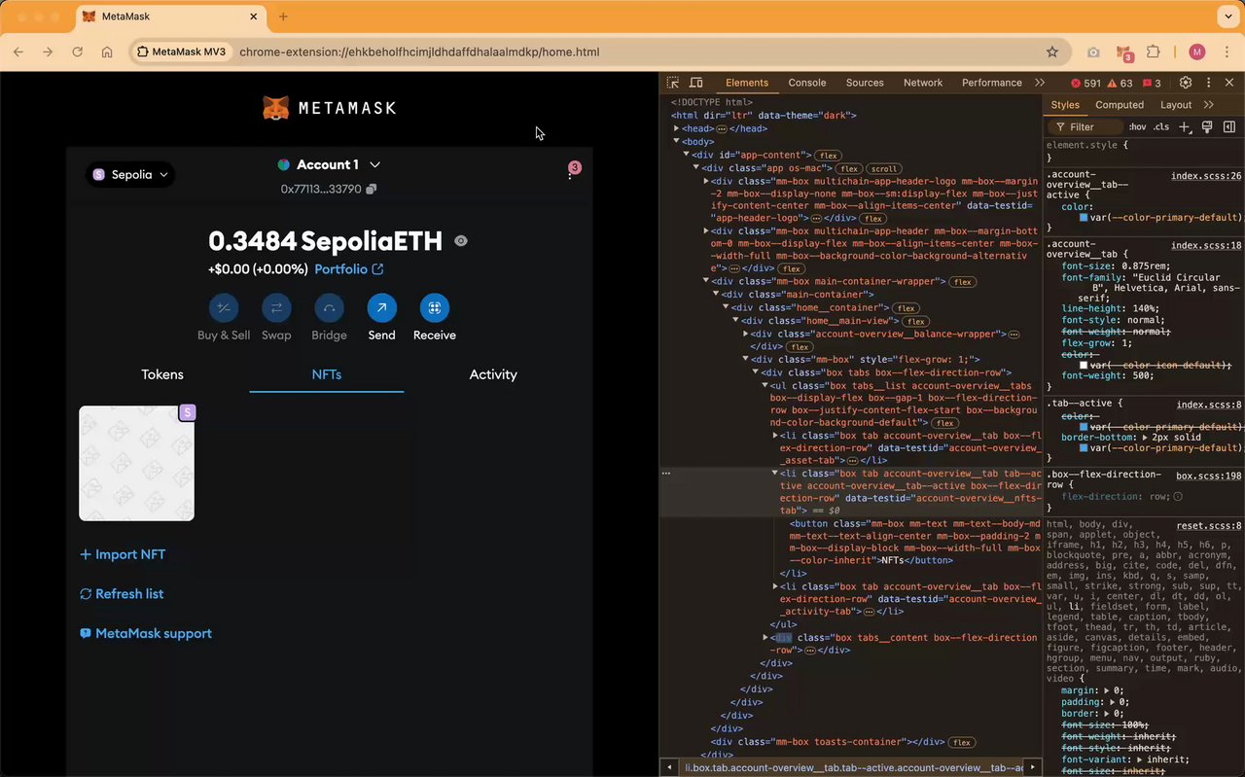
Task: Expand the head element node
Action: (x=677, y=128)
